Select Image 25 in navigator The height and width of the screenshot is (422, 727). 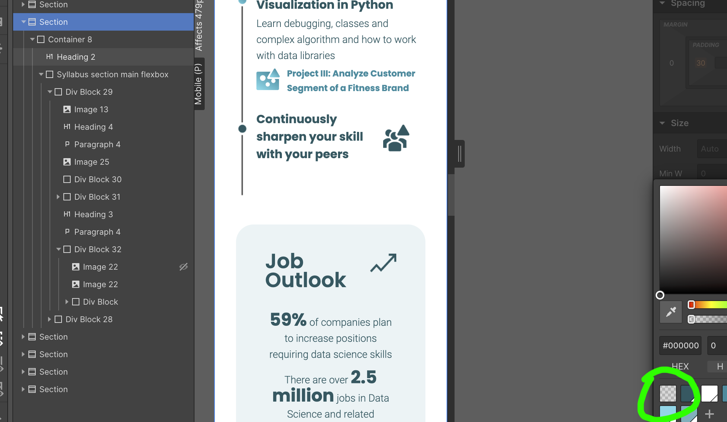tap(91, 162)
